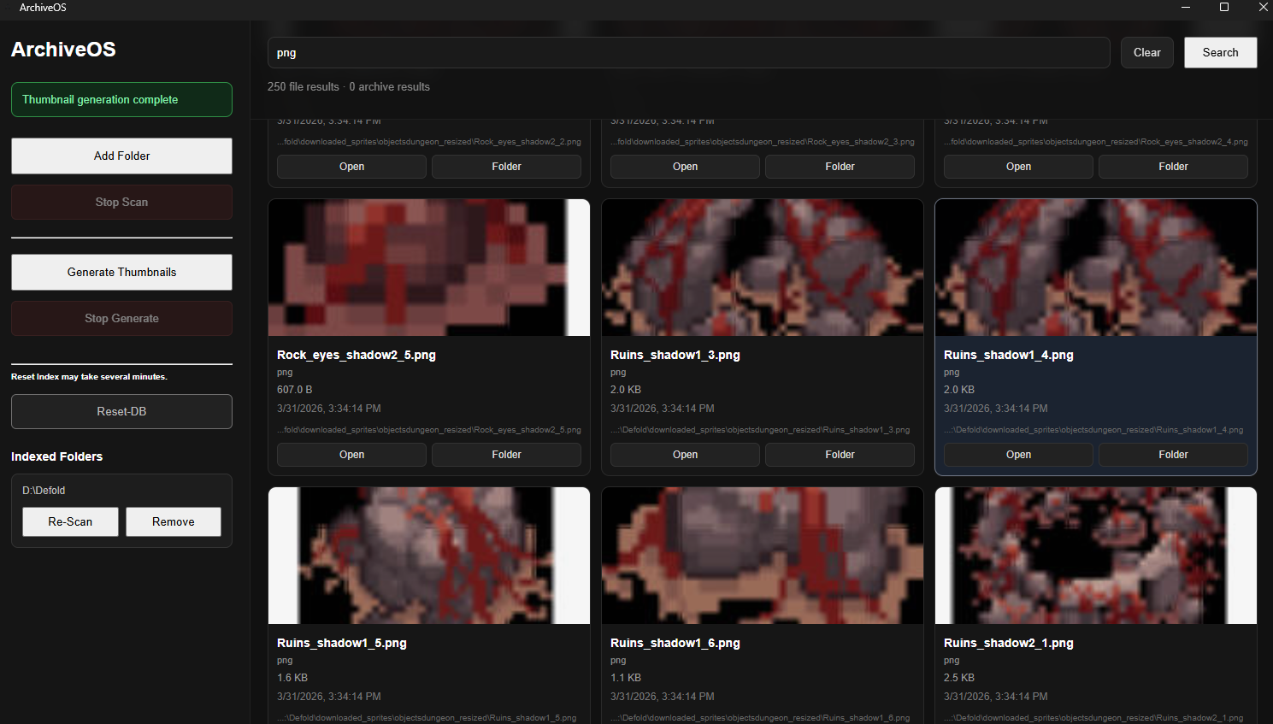Viewport: 1273px width, 724px height.
Task: Show folder for Rock_eyes_shadow2_2.png
Action: pyautogui.click(x=506, y=167)
